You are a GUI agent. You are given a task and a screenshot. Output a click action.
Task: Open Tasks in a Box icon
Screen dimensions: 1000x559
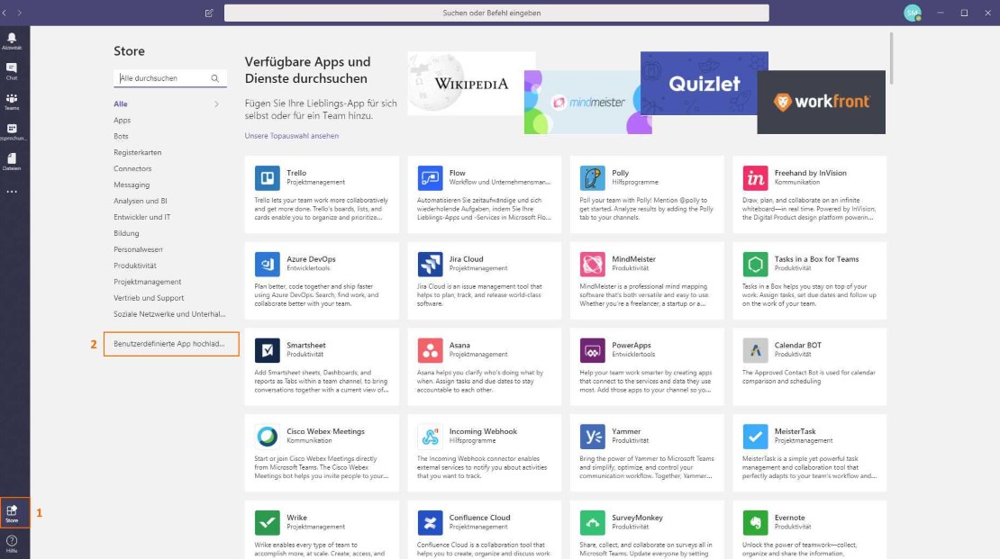pyautogui.click(x=755, y=264)
